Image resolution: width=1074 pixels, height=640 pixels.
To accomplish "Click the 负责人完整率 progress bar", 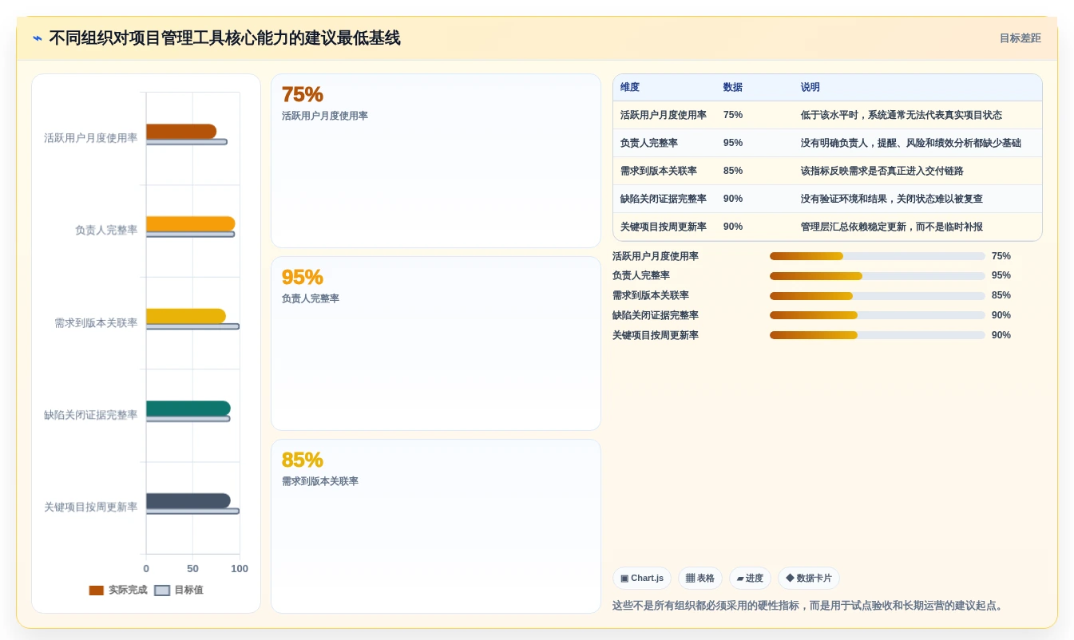I will [x=877, y=276].
